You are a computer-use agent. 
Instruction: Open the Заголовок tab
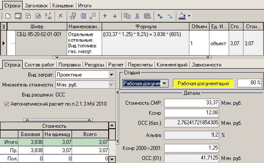pos(36,6)
